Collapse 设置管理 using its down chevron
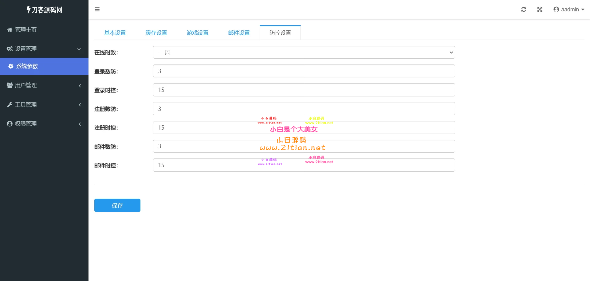Viewport: 590px width, 281px height. (79, 49)
